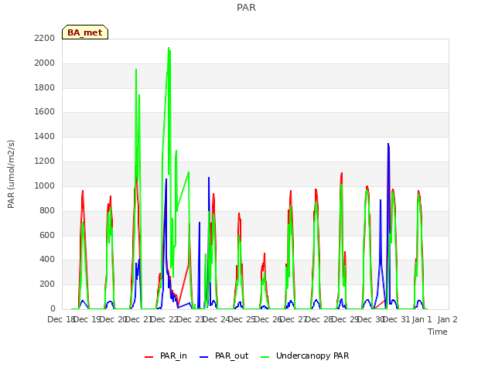Click the Jan 1 x-axis date label
The height and width of the screenshot is (371, 495).
(422, 319)
